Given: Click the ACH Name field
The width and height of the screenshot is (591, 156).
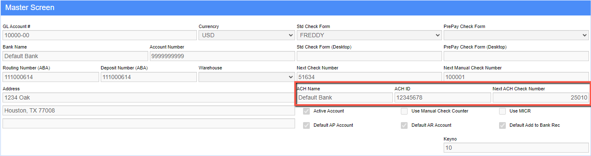Looking at the screenshot, I should tap(345, 97).
